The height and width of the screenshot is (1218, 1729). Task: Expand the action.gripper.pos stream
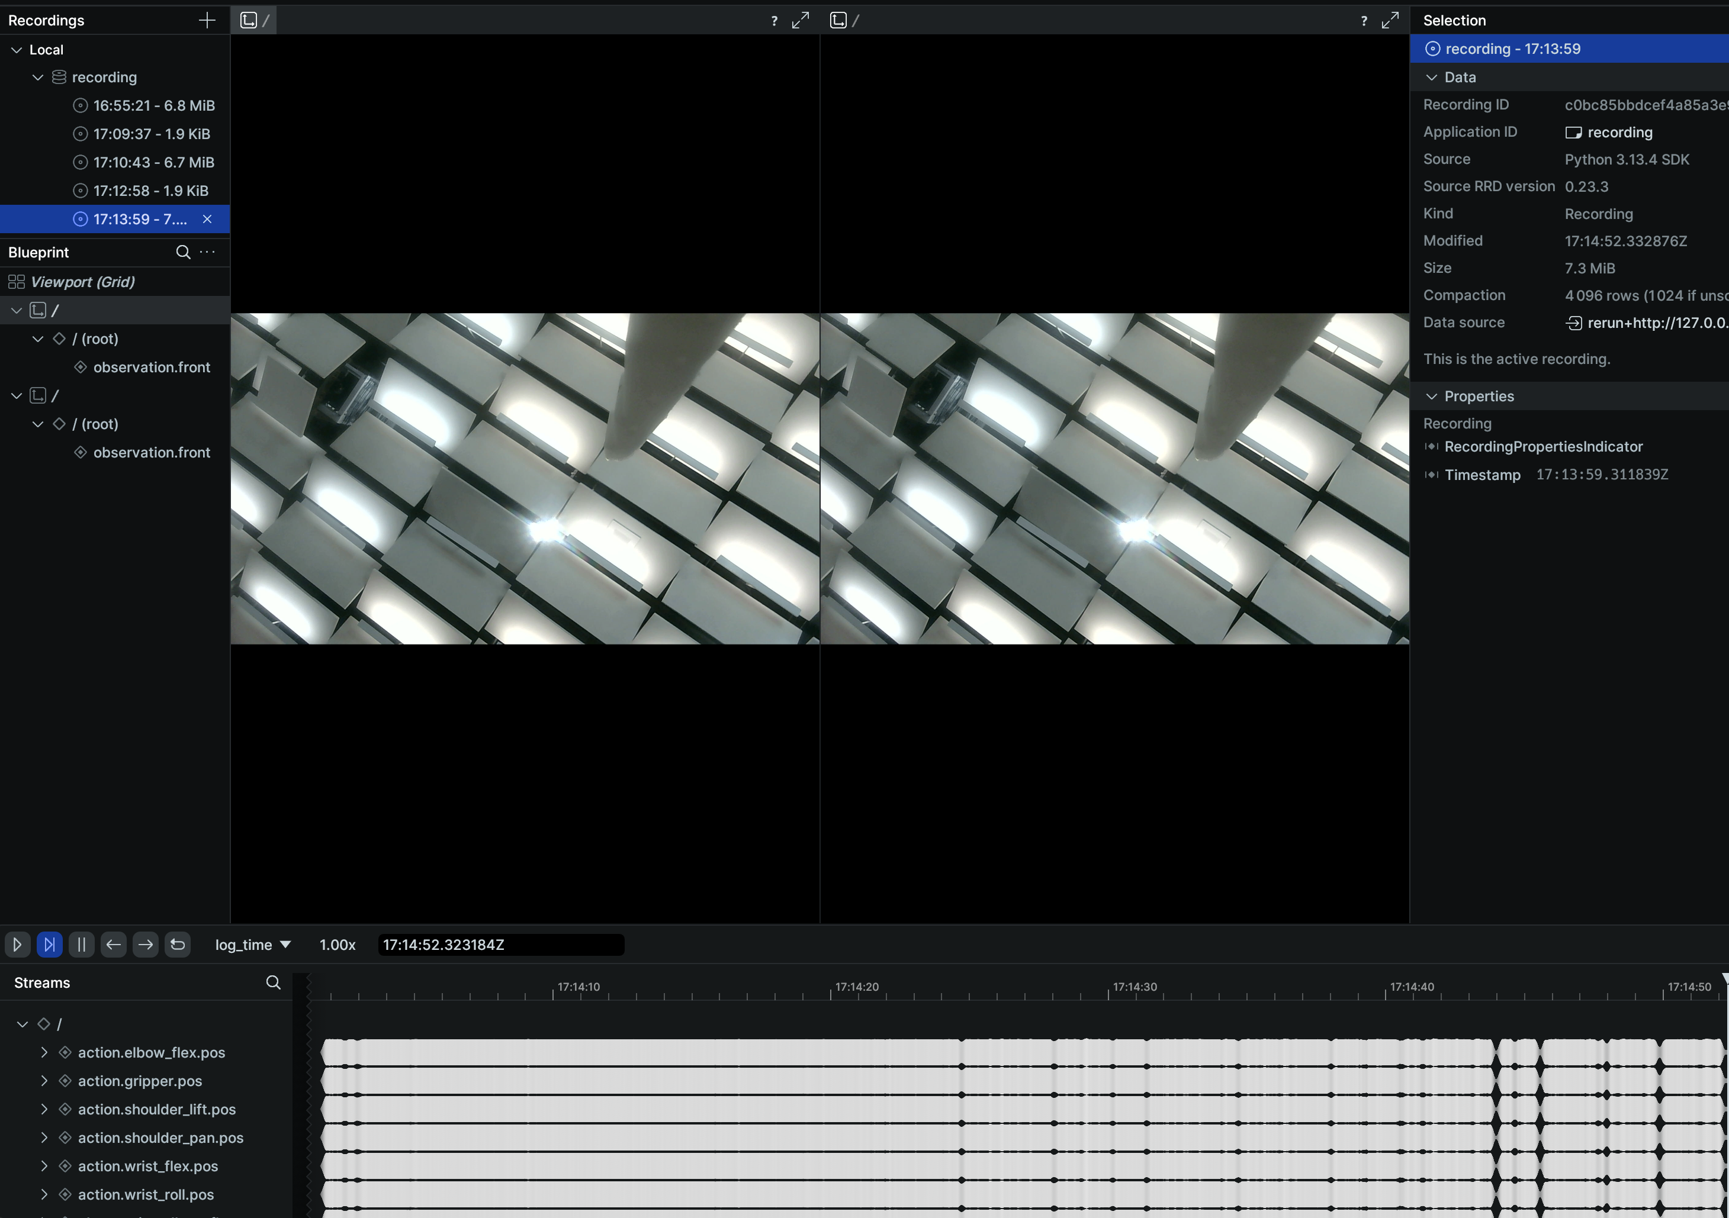point(44,1081)
